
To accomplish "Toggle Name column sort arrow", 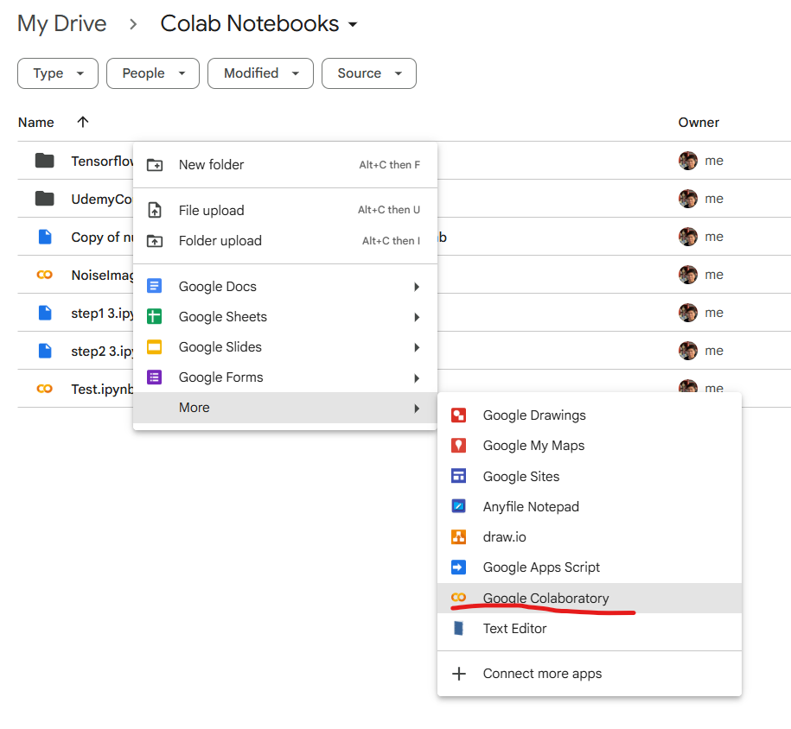I will click(x=83, y=123).
